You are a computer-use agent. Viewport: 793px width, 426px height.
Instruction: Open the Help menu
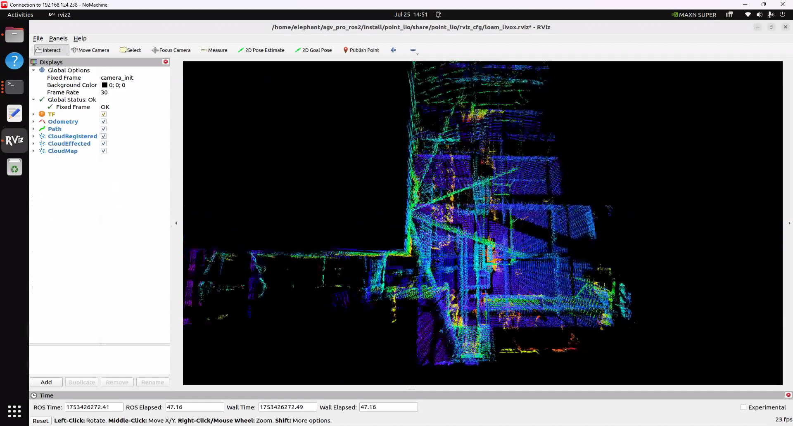point(80,38)
